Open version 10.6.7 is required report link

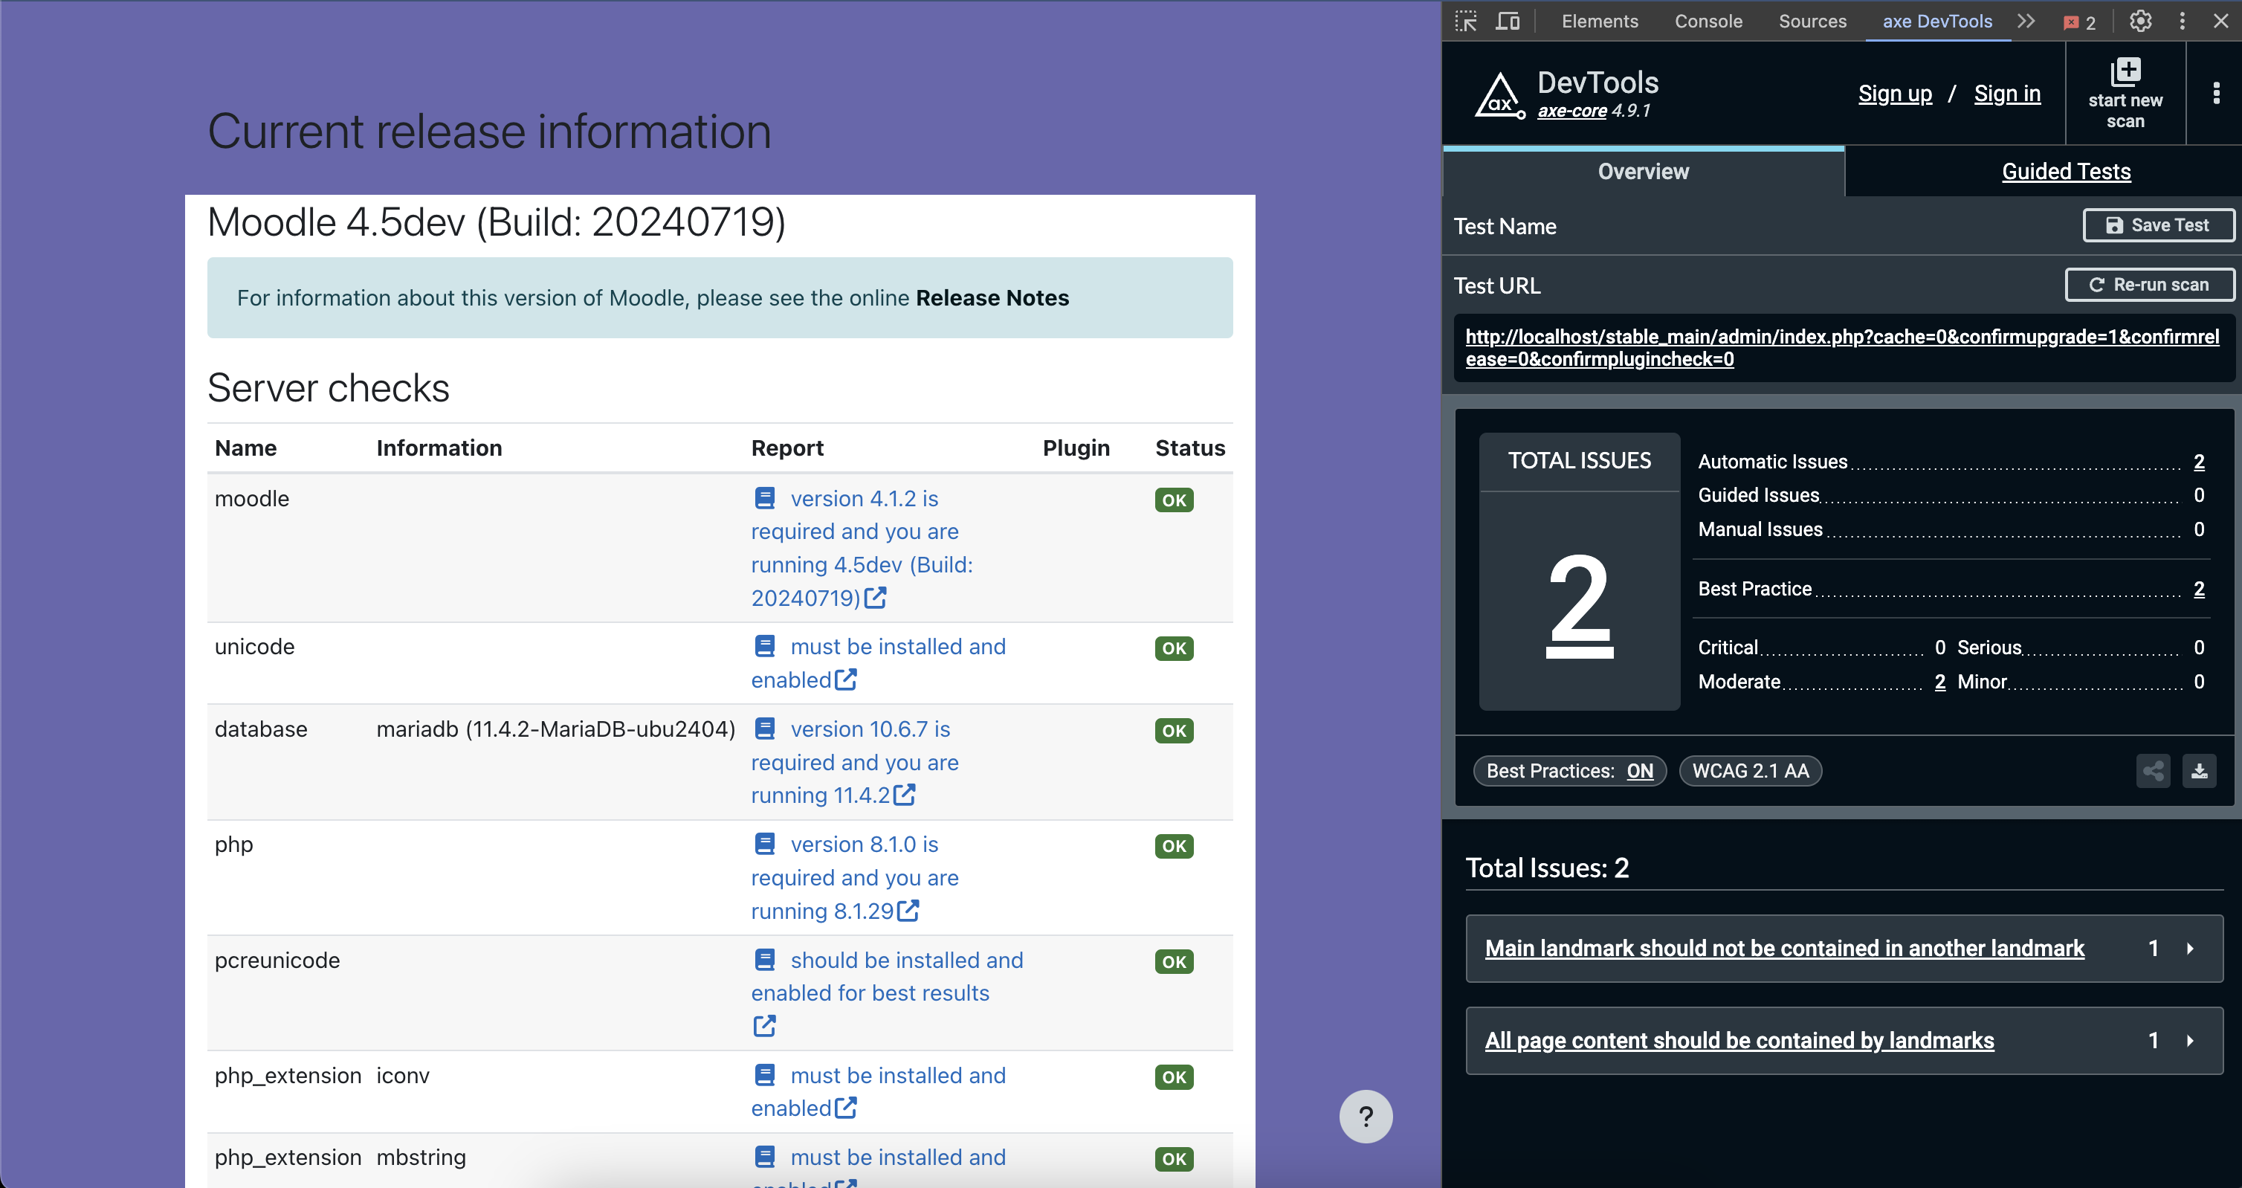click(855, 763)
